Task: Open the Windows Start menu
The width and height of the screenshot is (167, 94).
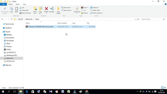Action: click(3, 92)
